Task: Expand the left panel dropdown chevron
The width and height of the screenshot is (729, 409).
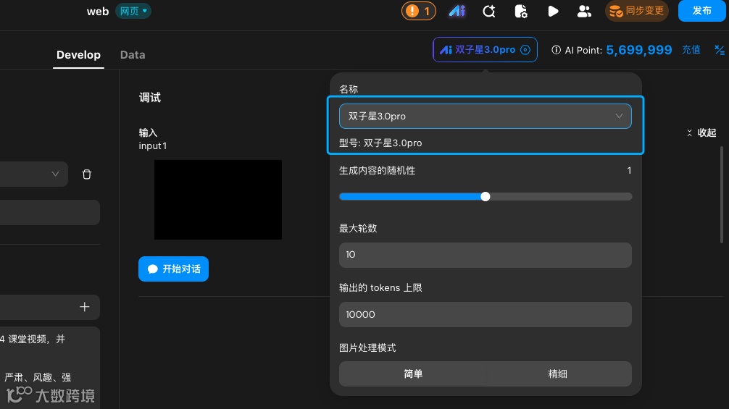Action: point(55,174)
